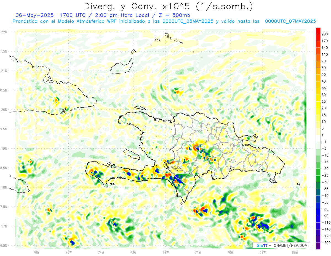Click the 75W longitude axis label
The image size is (331, 256).
(68, 252)
